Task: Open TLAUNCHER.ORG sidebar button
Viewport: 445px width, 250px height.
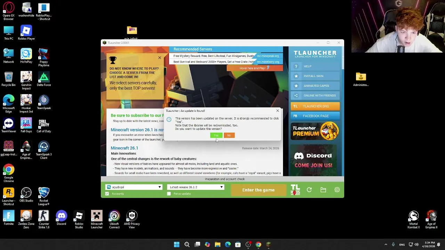Action: [315, 106]
